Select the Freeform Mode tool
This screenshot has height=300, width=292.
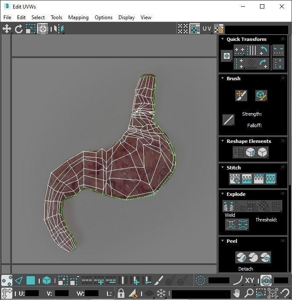click(43, 29)
